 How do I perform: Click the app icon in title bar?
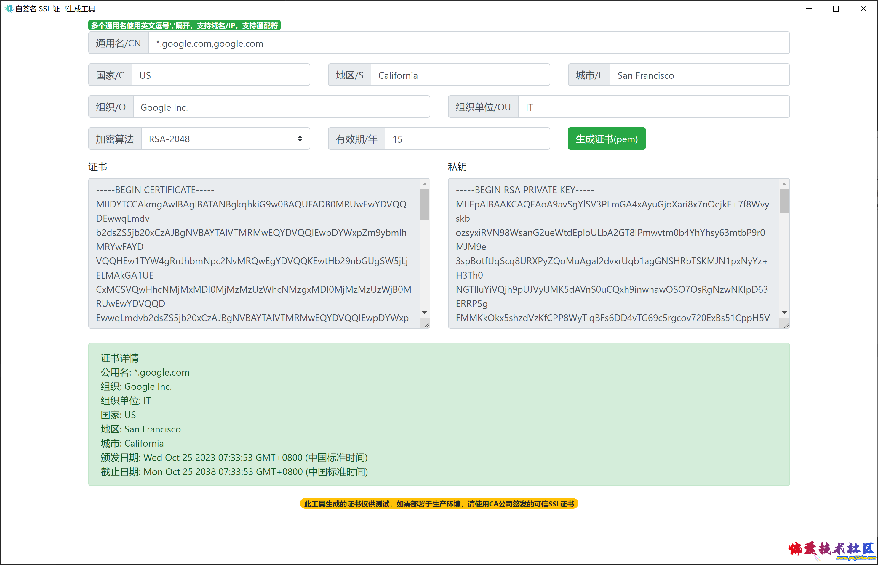(9, 9)
